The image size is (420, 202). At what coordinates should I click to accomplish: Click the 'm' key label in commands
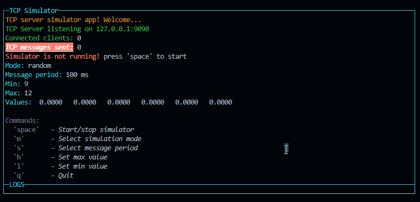coord(19,139)
